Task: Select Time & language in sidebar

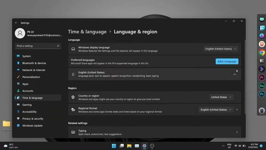Action: coord(38,98)
